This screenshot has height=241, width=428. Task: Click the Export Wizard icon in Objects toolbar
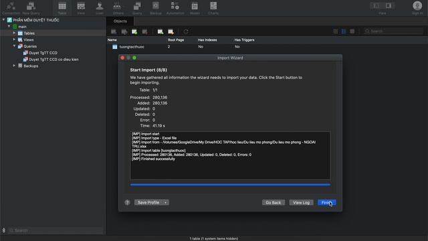point(171,31)
